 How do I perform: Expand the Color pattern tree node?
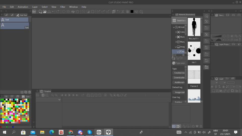(176, 32)
